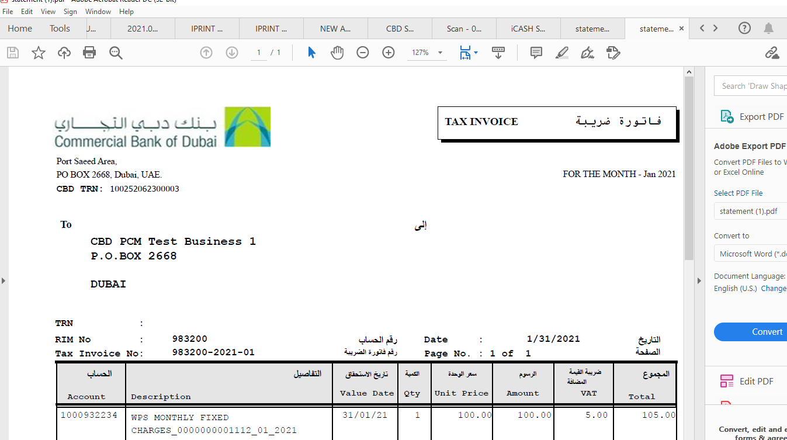Screen dimensions: 787x440
Task: Click the Commercial Bank of Dubai logo
Action: coord(162,126)
